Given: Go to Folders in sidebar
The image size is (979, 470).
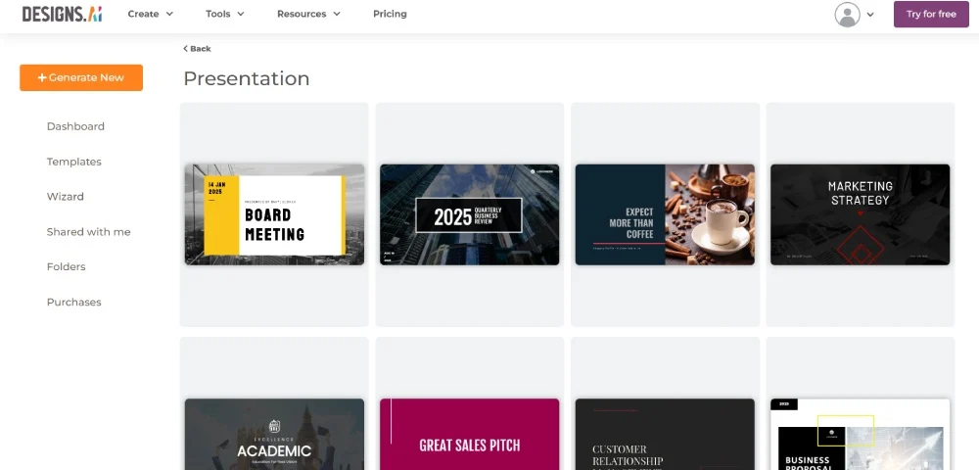Looking at the screenshot, I should click(67, 266).
